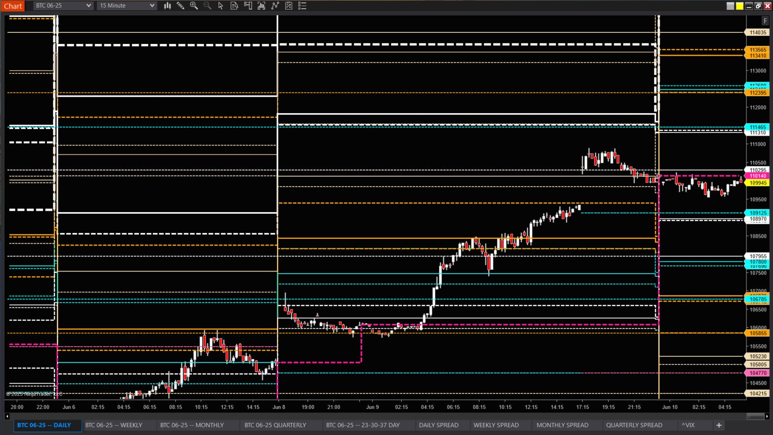Open the Indicators icon

(x=275, y=6)
